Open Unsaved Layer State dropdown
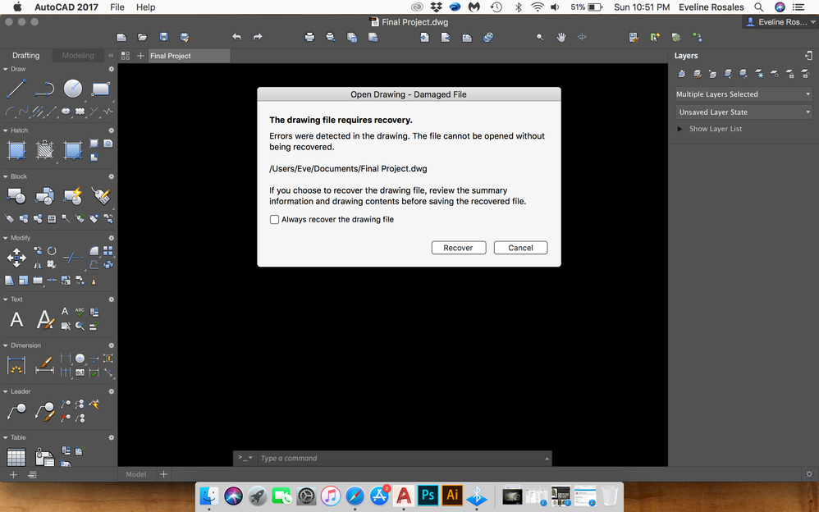Viewport: 819px width, 512px height. tap(744, 112)
